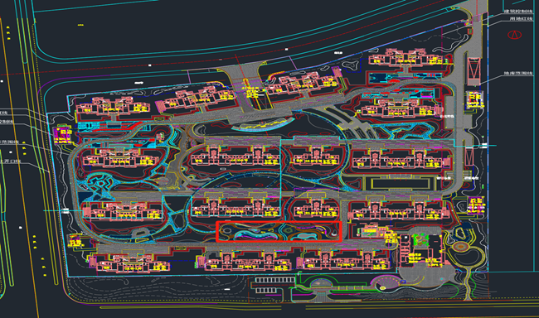This screenshot has height=318, width=539.
Task: Select the curved cyan canopy at the north entrance
Action: pyautogui.click(x=263, y=125)
